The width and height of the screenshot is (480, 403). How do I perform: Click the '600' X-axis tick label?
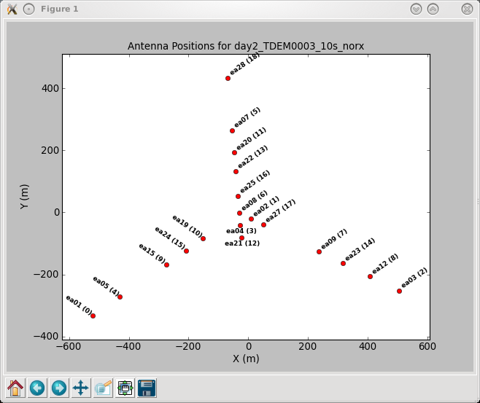(x=427, y=346)
